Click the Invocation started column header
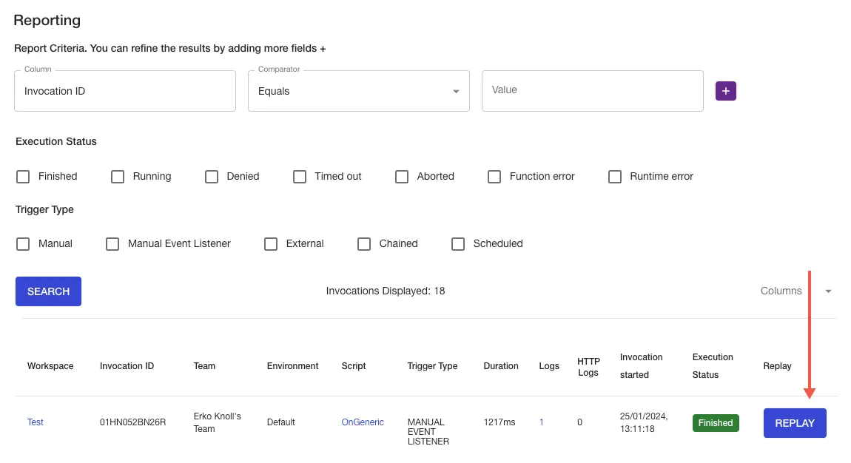The height and width of the screenshot is (463, 851). [x=641, y=366]
